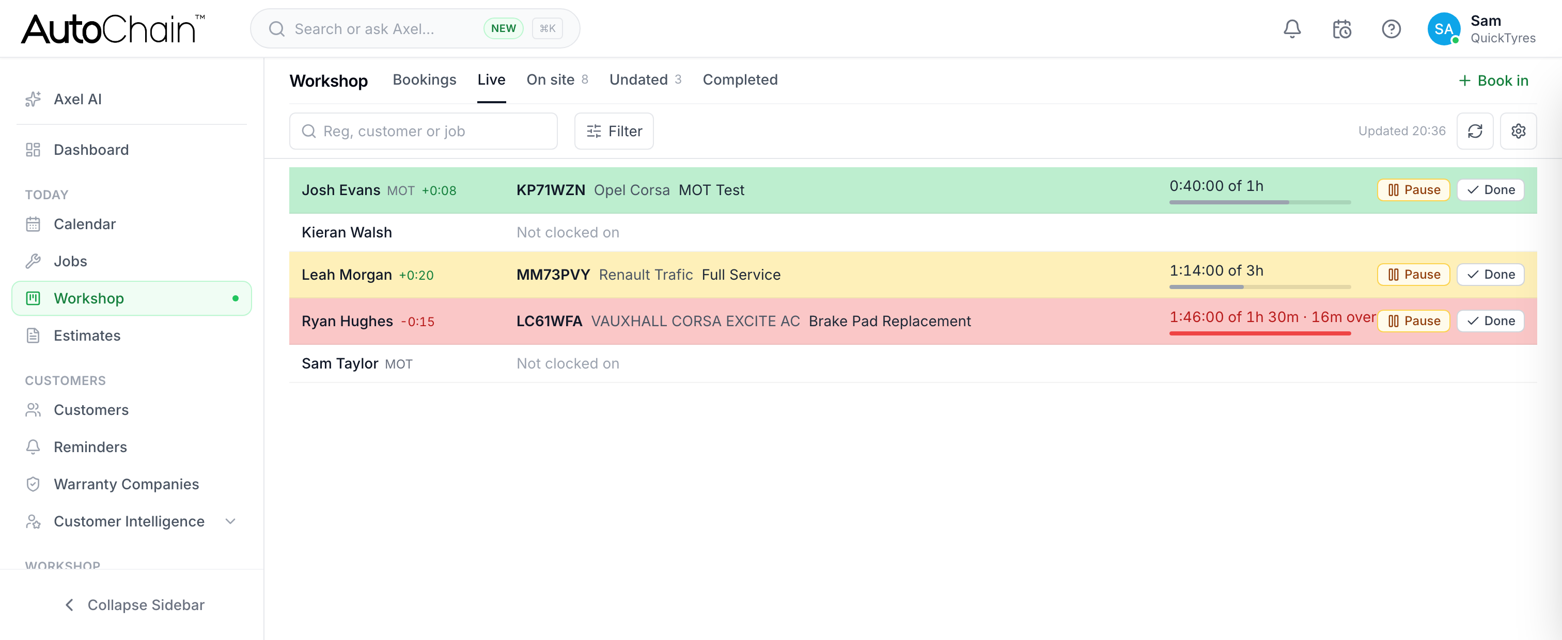
Task: Click registration KP71WZN
Action: click(x=551, y=190)
